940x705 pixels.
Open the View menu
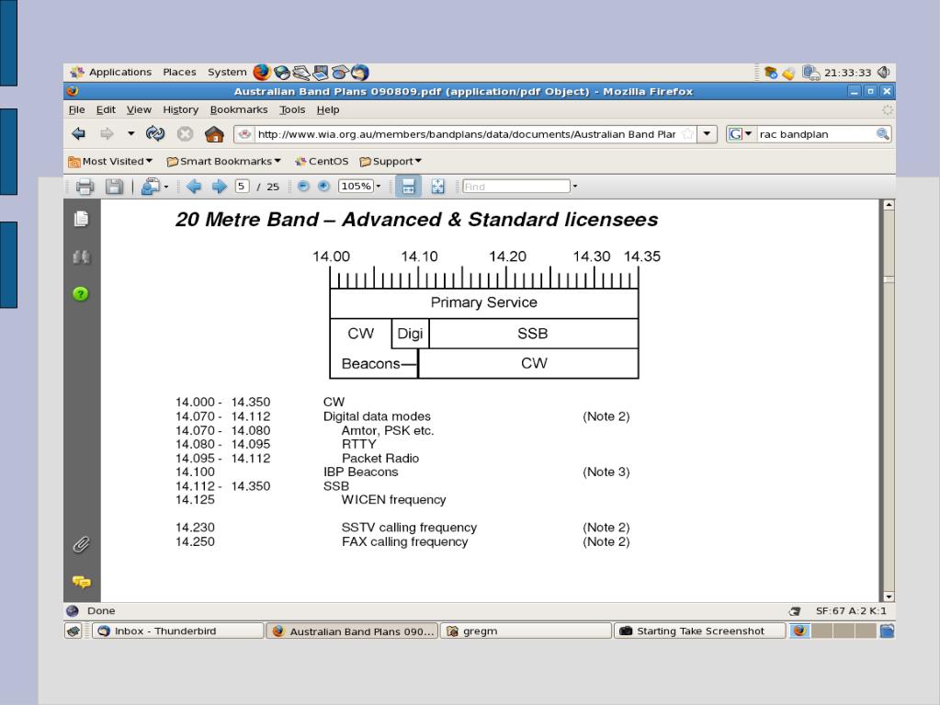(139, 109)
